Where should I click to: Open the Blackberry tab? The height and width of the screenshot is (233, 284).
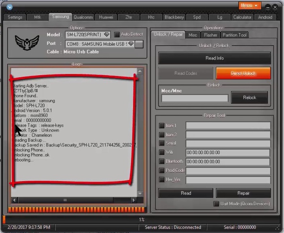174,17
